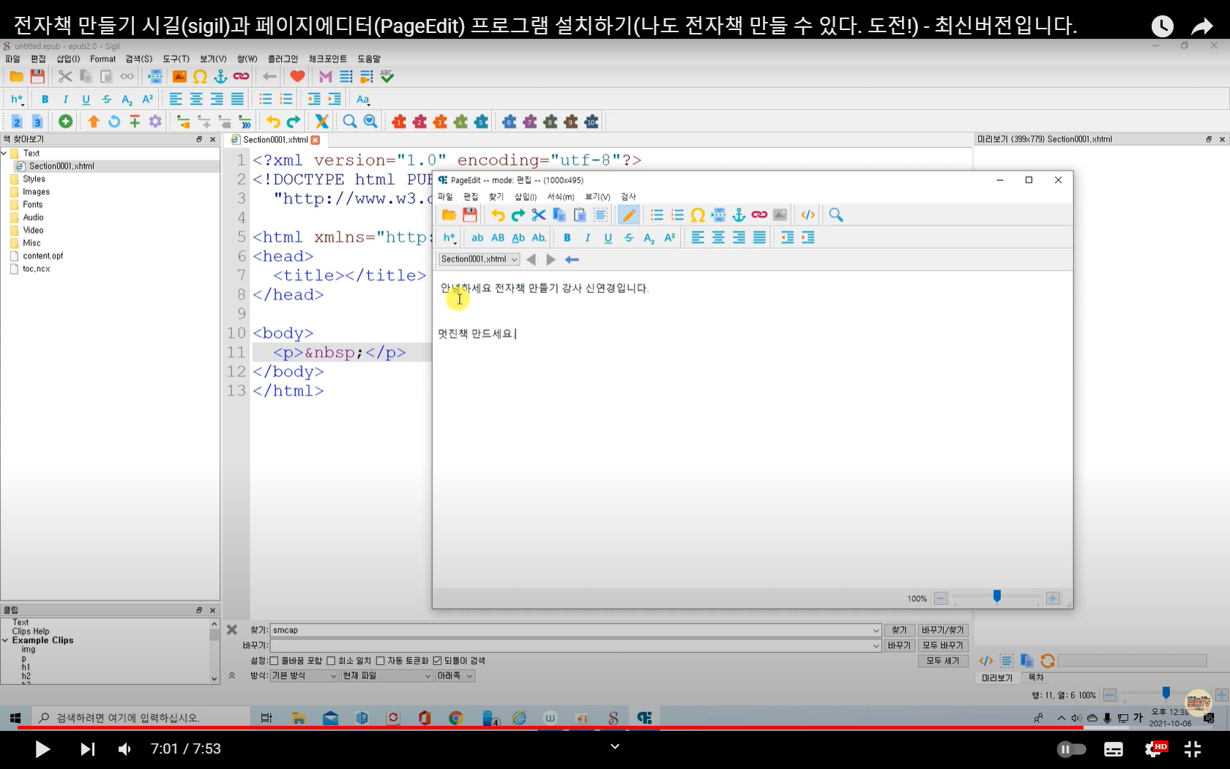Toggle YouTube subtitles button
This screenshot has height=769, width=1230.
(1114, 749)
